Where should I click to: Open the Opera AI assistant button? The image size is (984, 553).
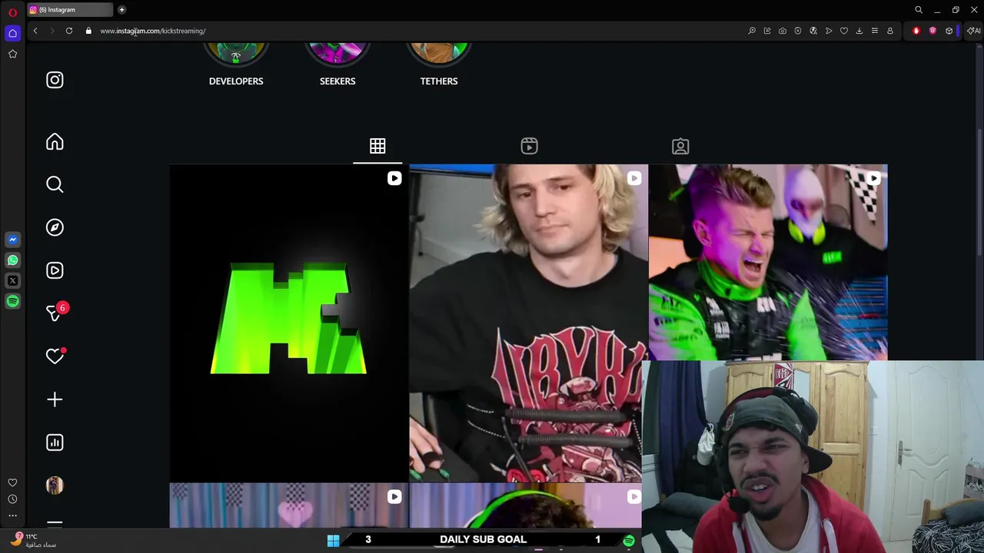point(974,31)
